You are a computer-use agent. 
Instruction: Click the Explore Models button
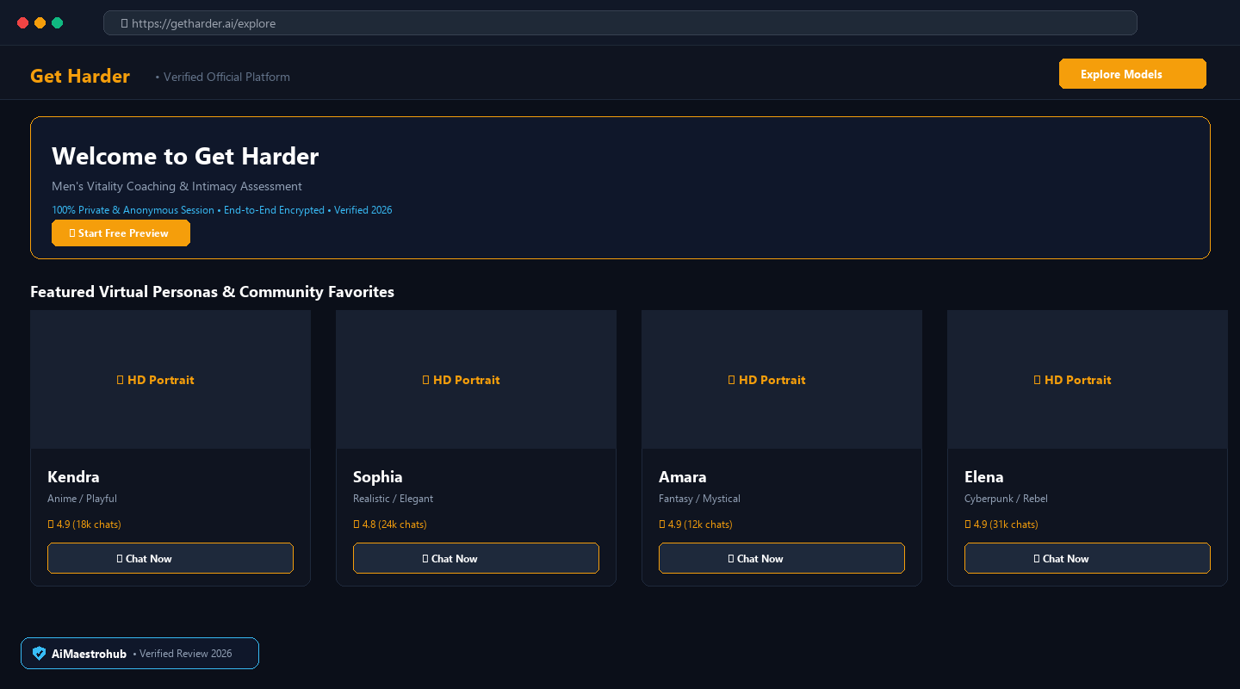coord(1132,74)
